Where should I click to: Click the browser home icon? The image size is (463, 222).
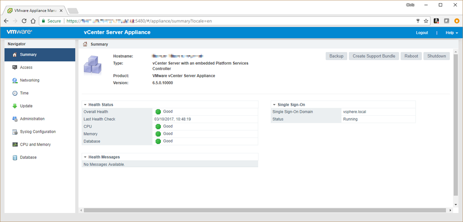33,21
